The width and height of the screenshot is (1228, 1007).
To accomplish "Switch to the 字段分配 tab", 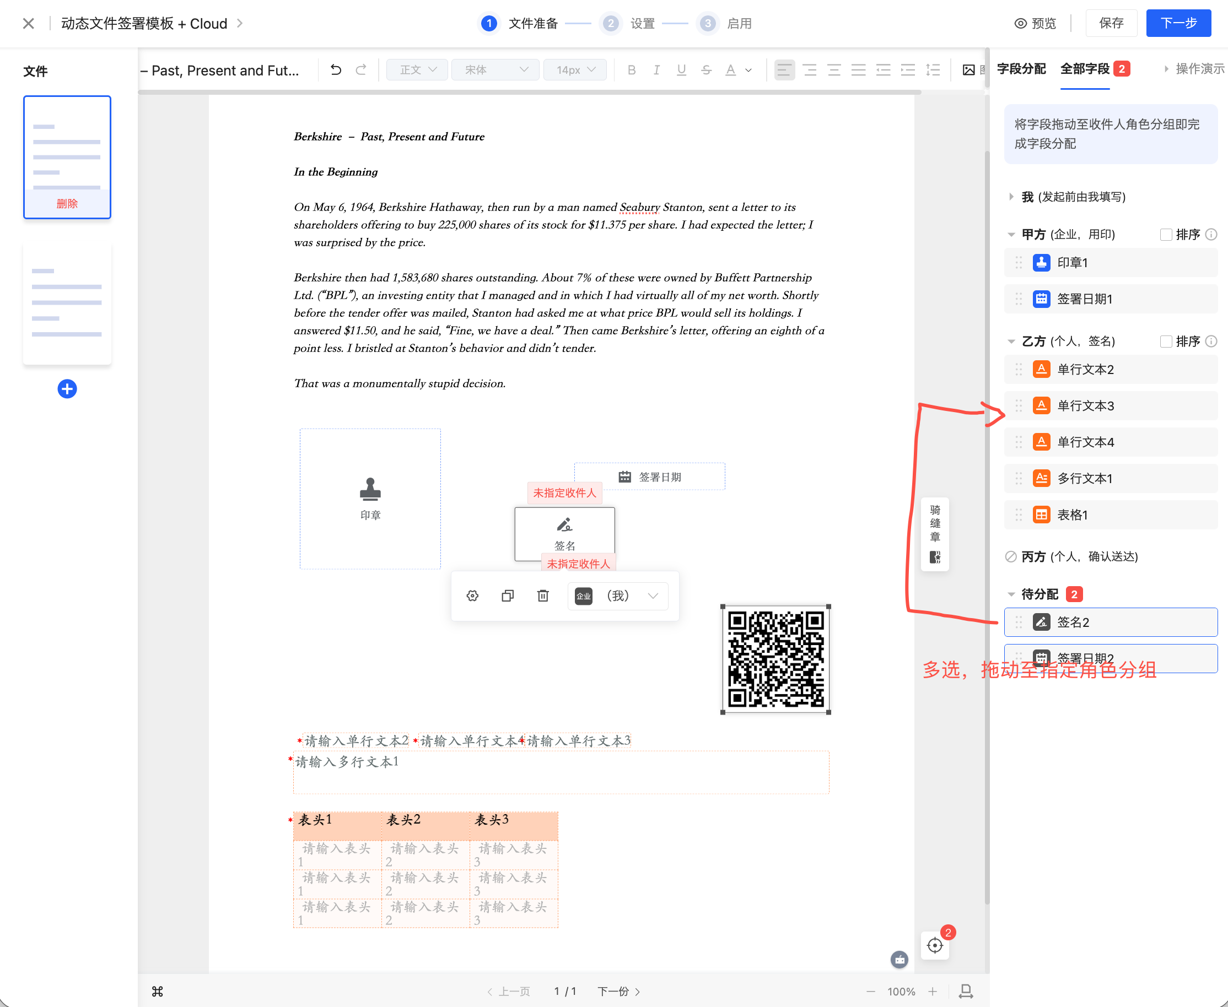I will click(x=1021, y=68).
